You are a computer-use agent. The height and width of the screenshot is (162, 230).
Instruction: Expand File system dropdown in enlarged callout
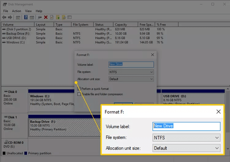tap(186, 138)
